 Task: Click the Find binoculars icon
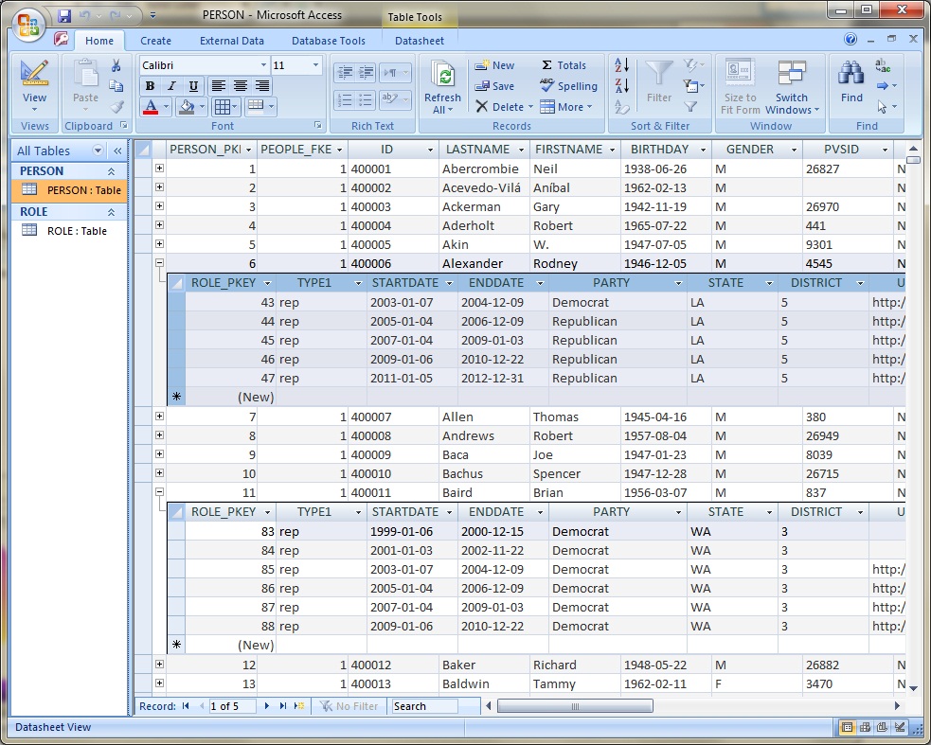pyautogui.click(x=850, y=74)
